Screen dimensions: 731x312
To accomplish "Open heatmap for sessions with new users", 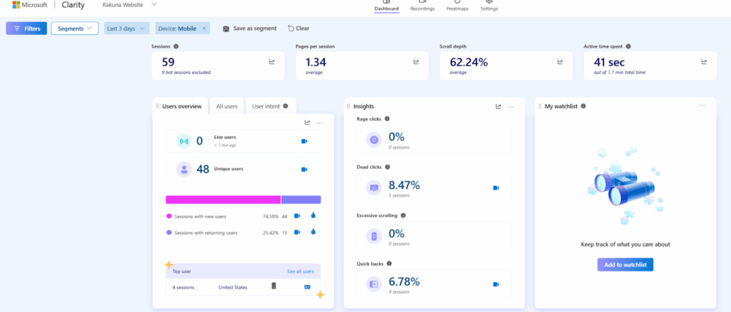I will [313, 215].
